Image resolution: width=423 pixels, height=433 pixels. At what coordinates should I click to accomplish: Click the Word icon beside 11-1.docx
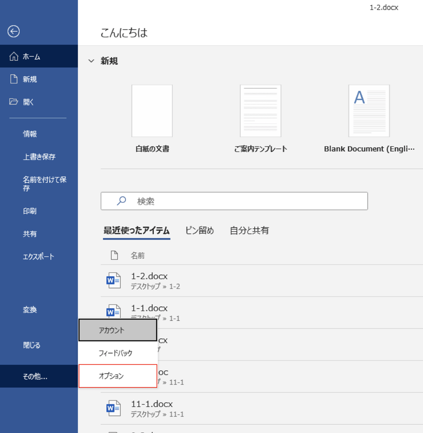point(114,408)
